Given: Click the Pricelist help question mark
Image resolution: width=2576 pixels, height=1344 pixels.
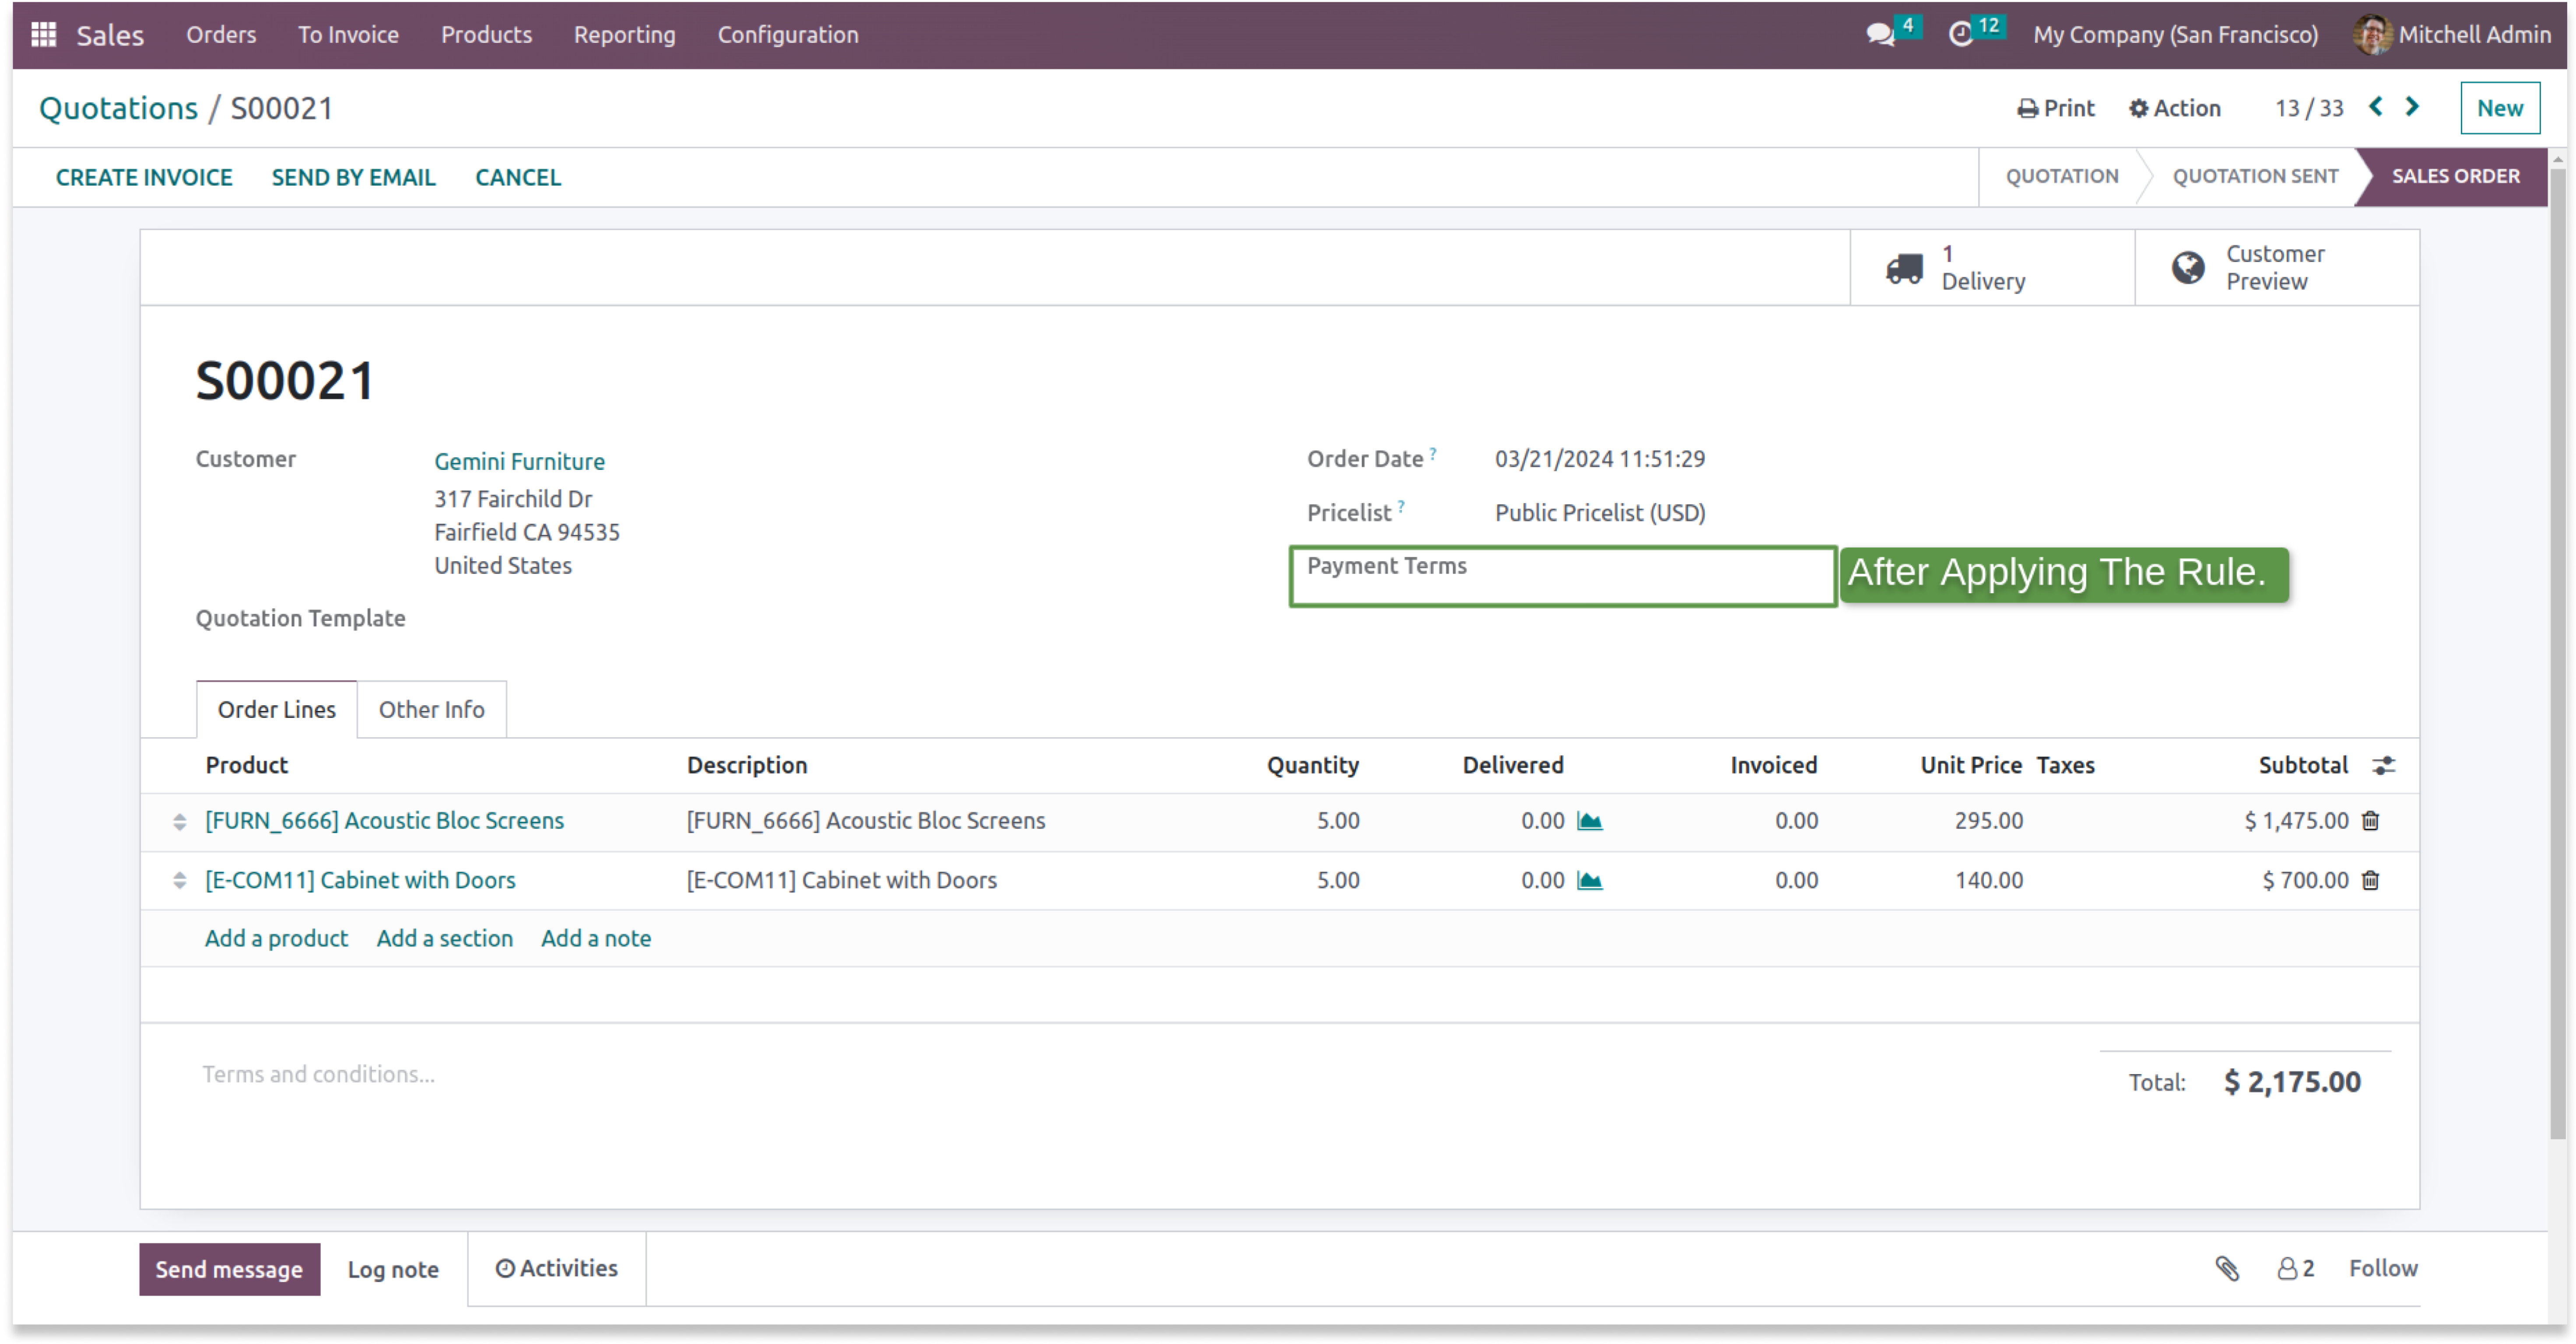Looking at the screenshot, I should (1401, 506).
